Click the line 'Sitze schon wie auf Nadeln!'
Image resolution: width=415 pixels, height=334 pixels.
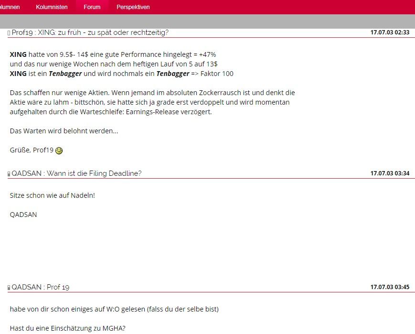pyautogui.click(x=53, y=195)
